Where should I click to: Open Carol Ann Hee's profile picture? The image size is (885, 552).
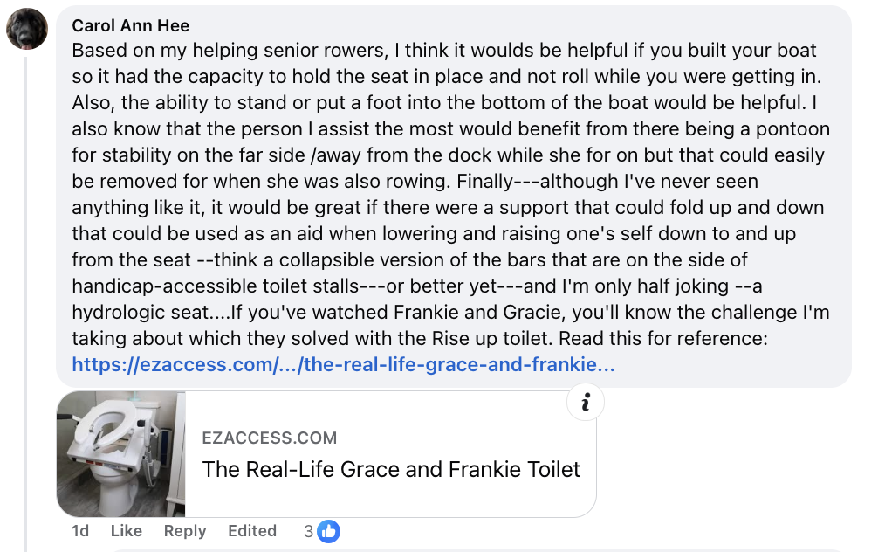click(26, 29)
